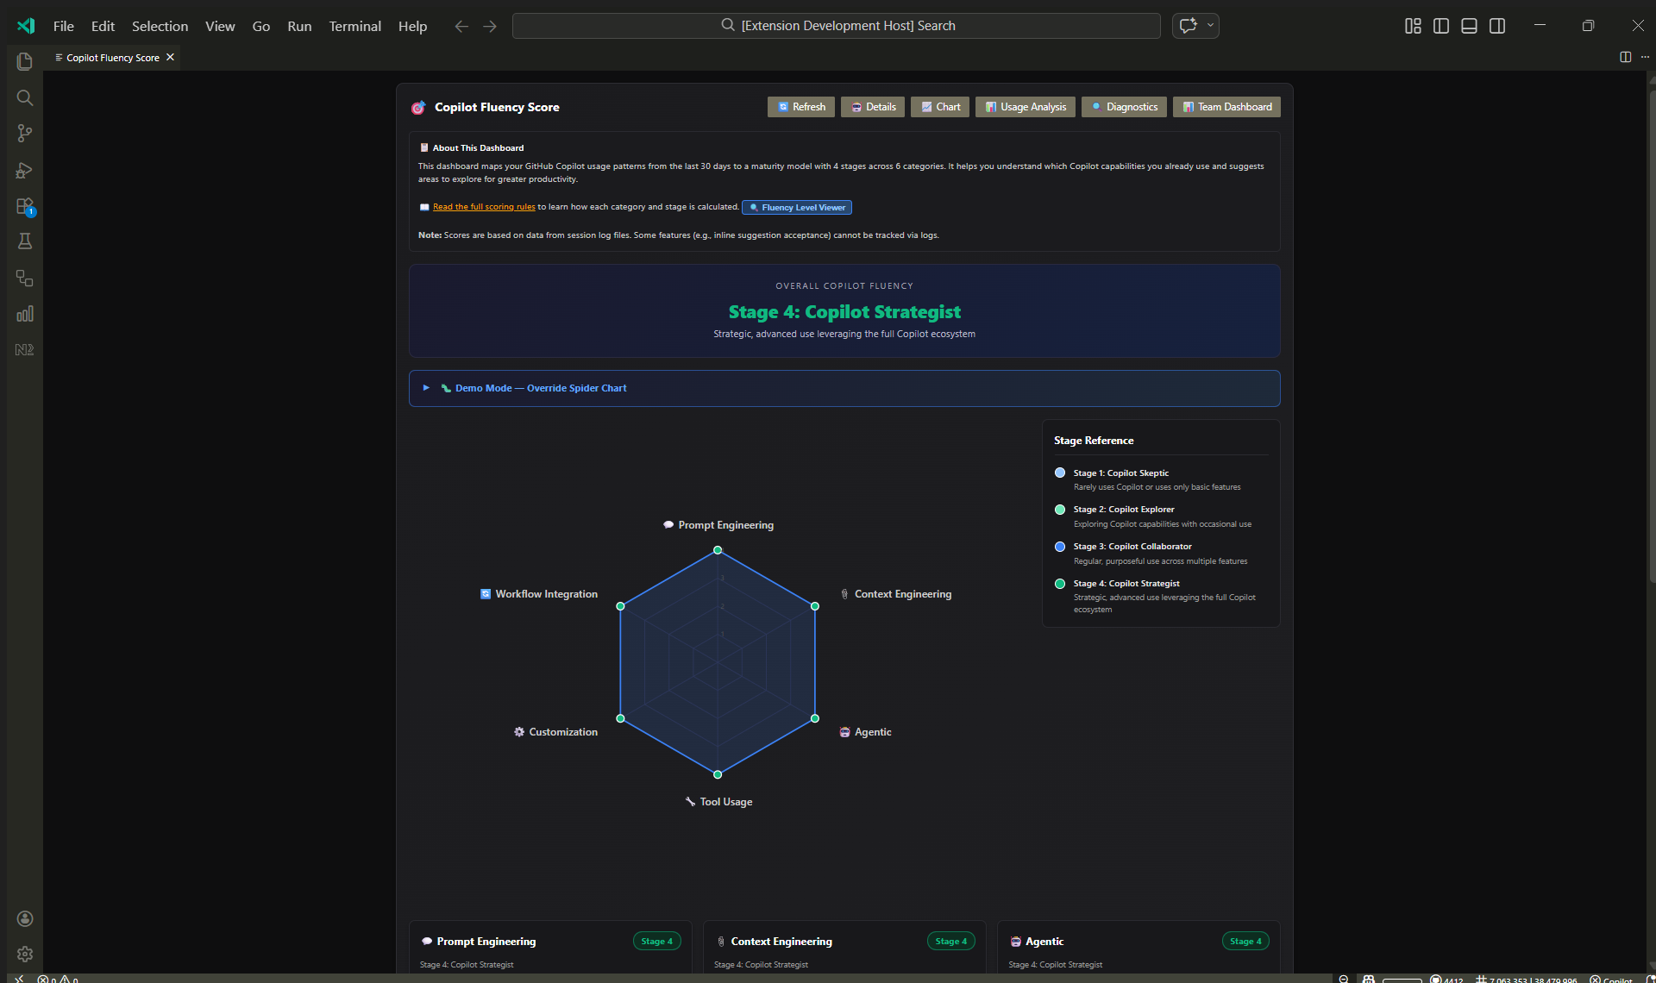Open the Accounts icon in the activity bar
Viewport: 1656px width, 983px height.
pos(24,918)
